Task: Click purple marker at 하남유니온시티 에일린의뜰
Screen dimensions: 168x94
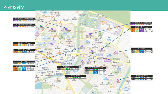Action: pyautogui.click(x=90, y=34)
